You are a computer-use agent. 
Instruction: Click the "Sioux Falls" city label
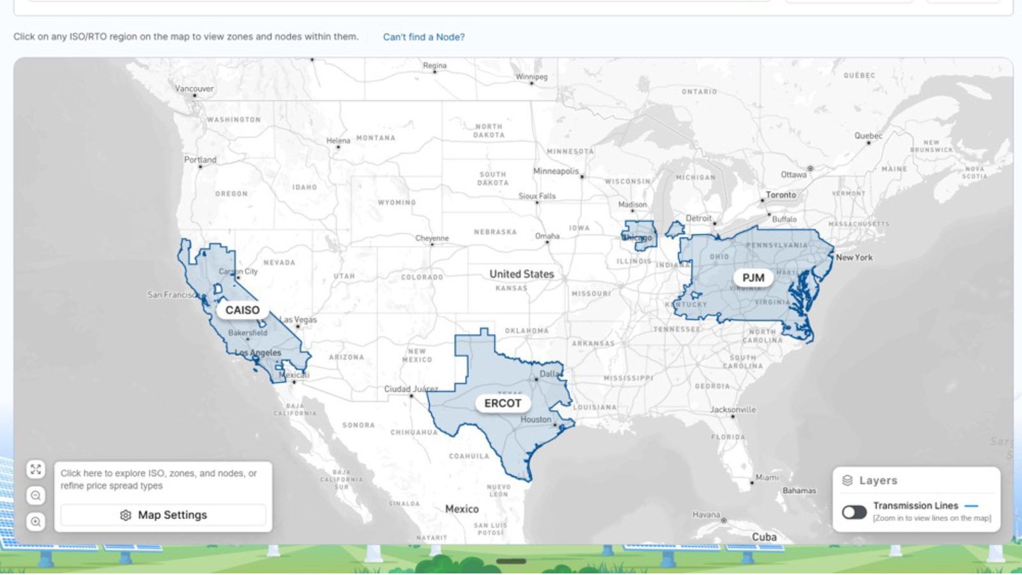[537, 196]
